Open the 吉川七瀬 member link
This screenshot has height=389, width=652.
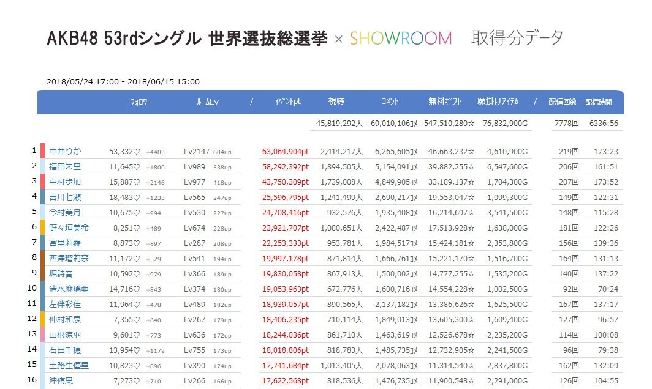65,198
